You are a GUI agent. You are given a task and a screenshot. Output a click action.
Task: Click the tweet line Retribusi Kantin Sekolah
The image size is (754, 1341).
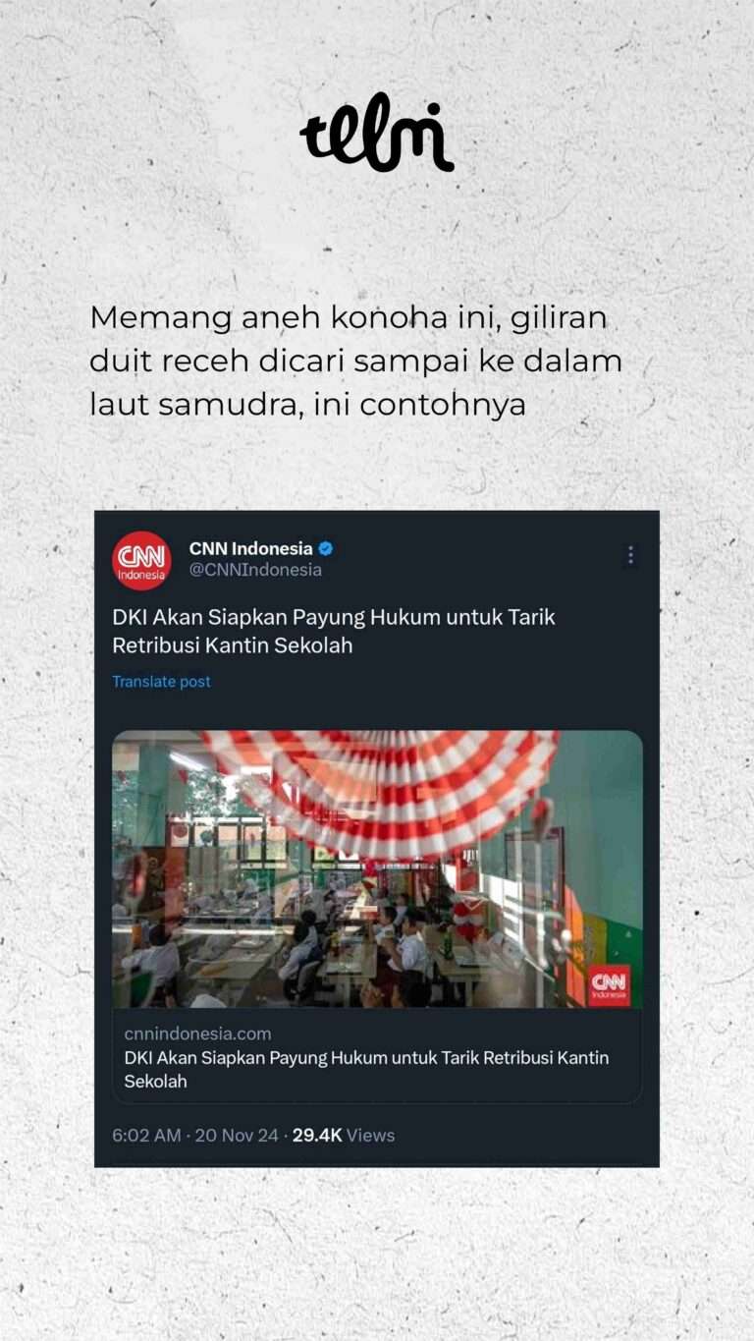tap(232, 646)
